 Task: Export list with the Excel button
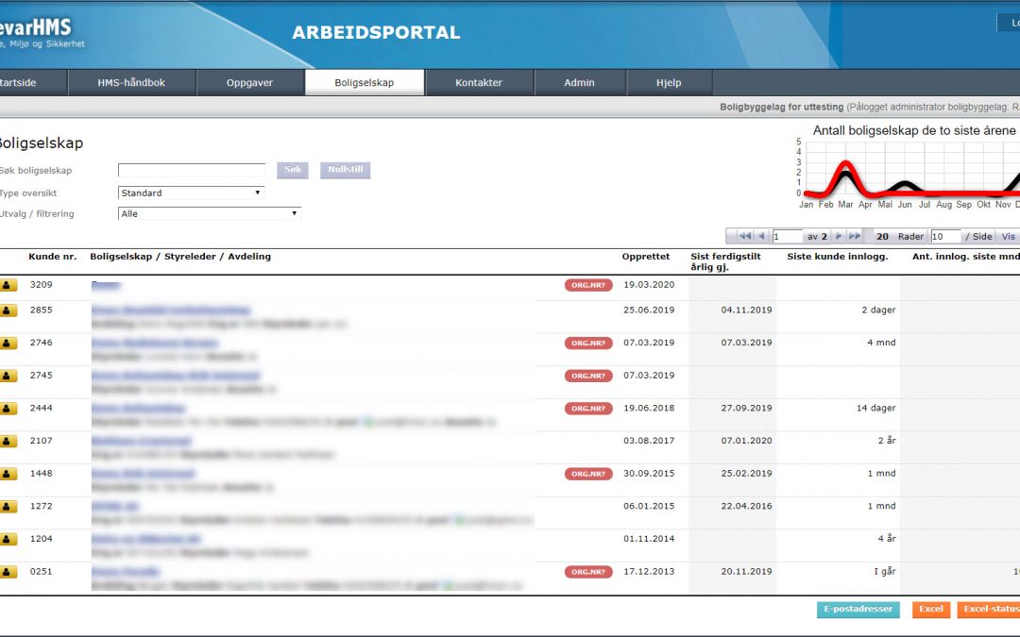[930, 610]
